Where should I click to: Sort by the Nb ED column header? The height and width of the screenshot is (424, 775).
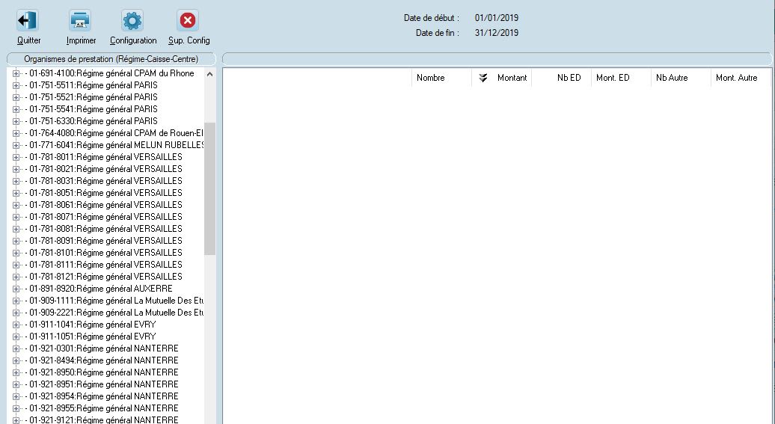[x=569, y=78]
